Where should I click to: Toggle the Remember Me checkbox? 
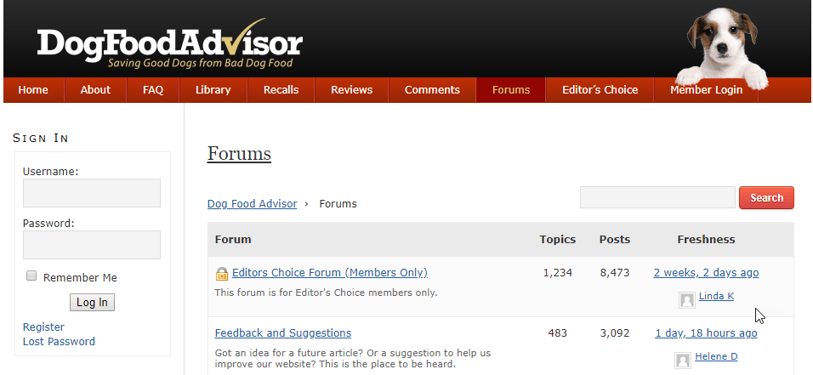click(31, 276)
